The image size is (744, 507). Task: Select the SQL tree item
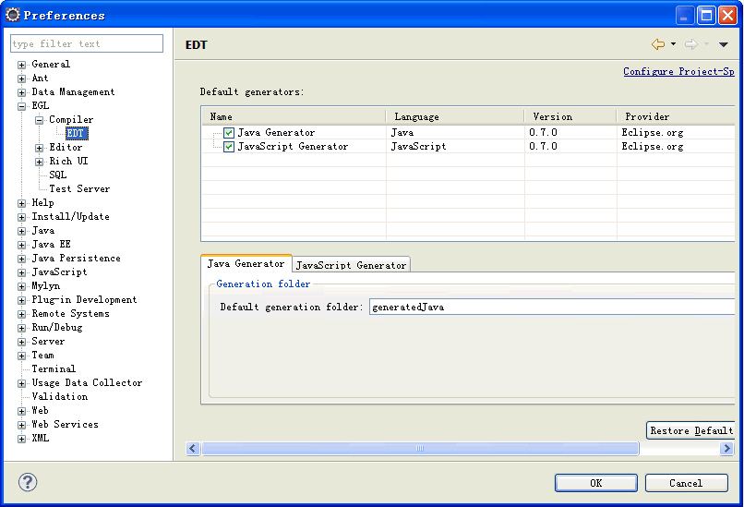(58, 175)
